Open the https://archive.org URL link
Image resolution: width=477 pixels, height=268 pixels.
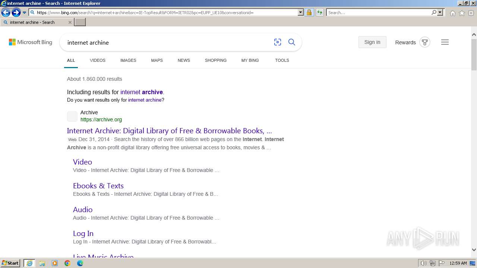point(101,119)
